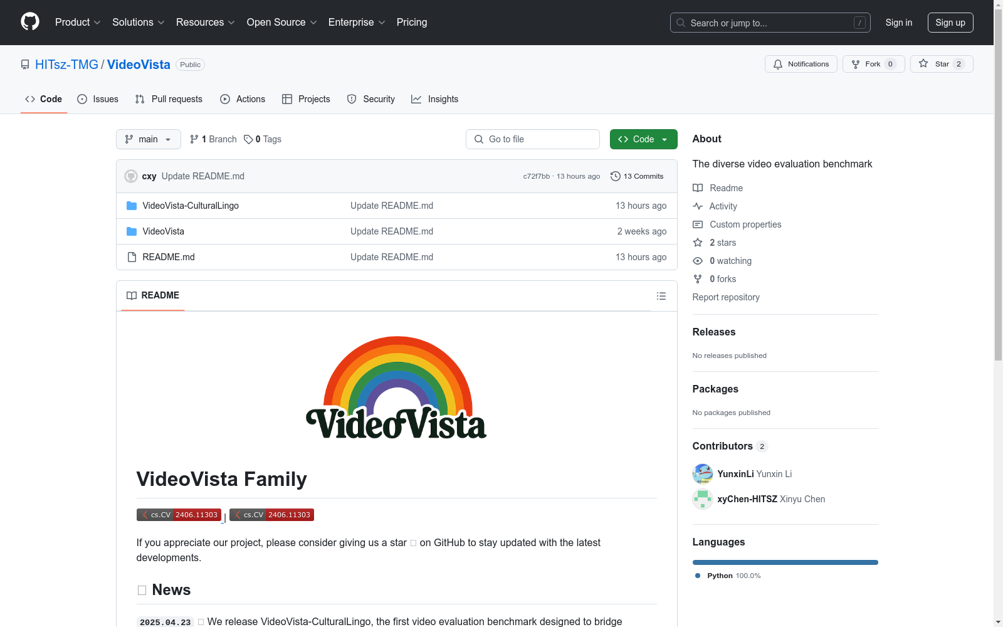This screenshot has height=627, width=1003.
Task: Star the VideoVista repository
Action: click(941, 64)
